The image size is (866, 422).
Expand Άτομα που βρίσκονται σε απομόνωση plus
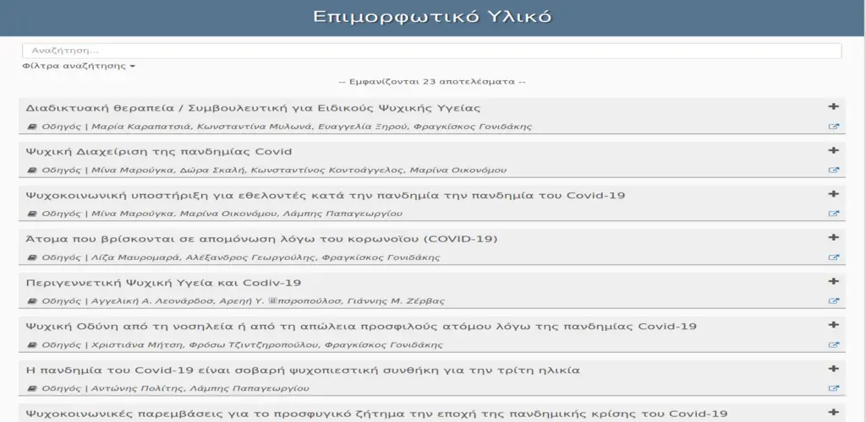coord(833,237)
